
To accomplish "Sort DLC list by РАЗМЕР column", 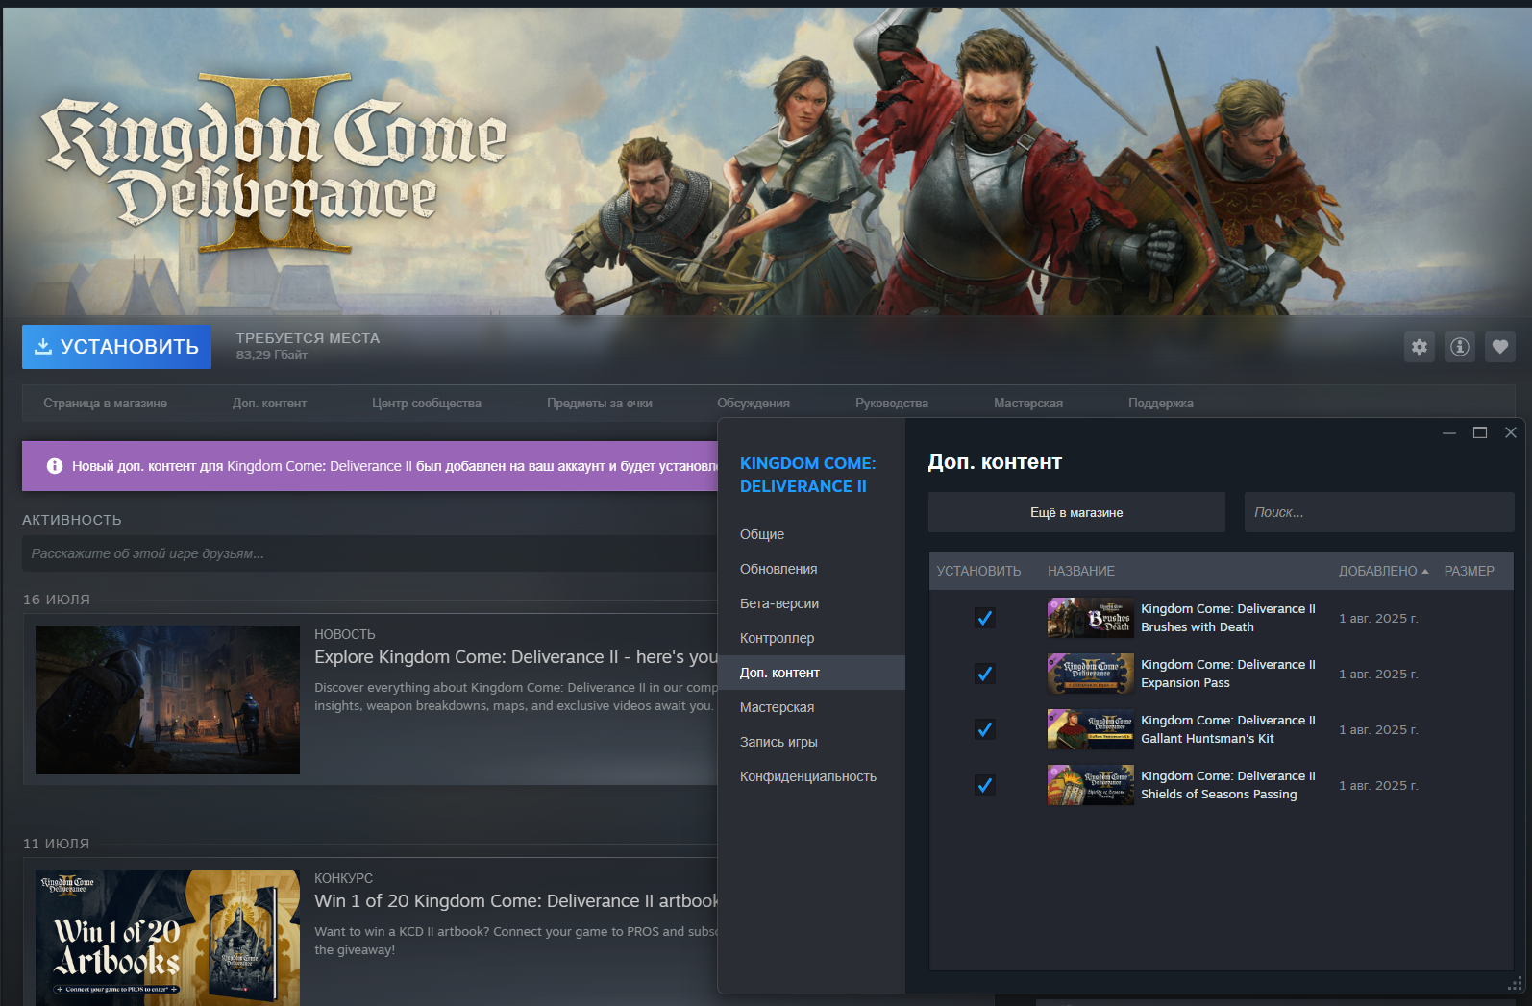I will pos(1469,571).
